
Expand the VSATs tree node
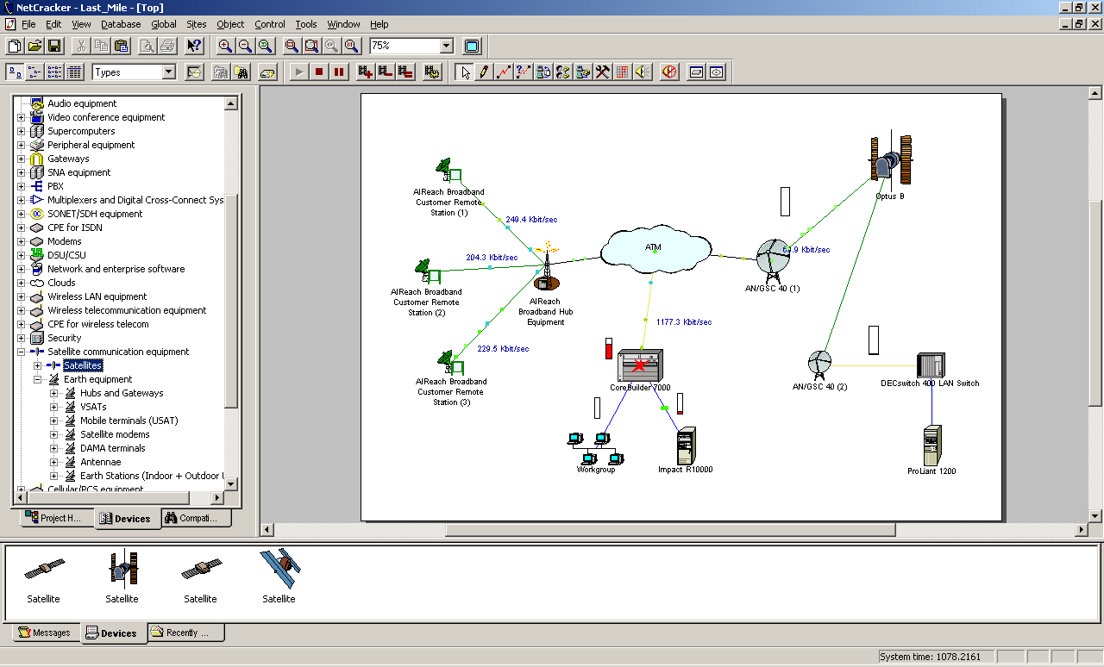coord(53,407)
